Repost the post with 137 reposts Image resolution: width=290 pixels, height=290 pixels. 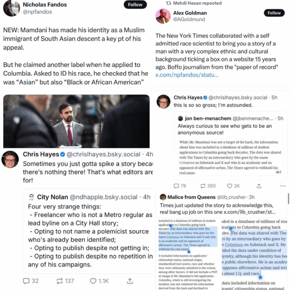pos(59,281)
